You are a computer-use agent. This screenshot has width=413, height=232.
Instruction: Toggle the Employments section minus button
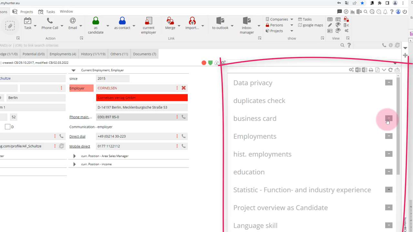(389, 136)
